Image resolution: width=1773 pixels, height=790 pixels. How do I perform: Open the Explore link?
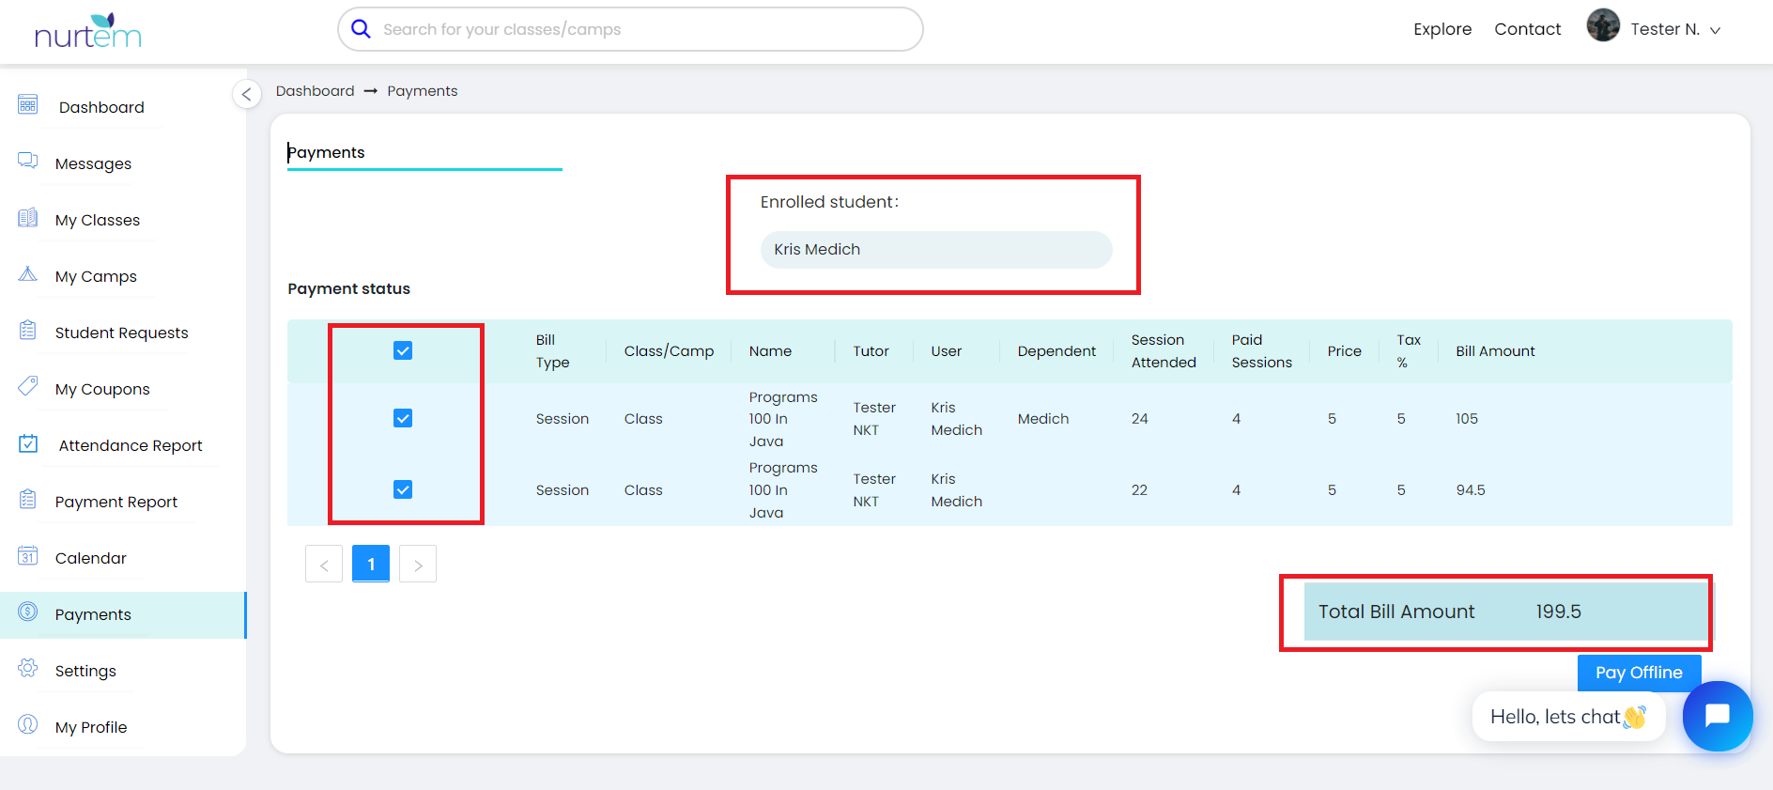point(1442,29)
